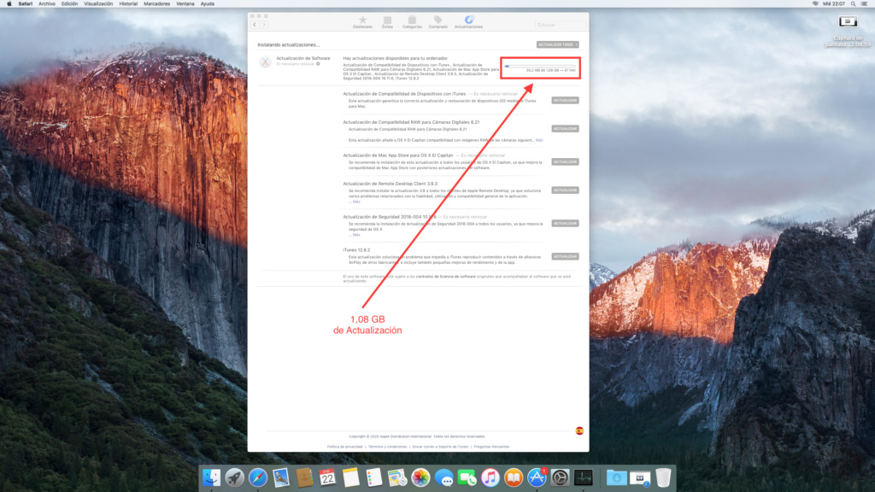Update Compatibilidad RAW para Cámaras Digitales
This screenshot has width=875, height=492.
pyautogui.click(x=565, y=128)
